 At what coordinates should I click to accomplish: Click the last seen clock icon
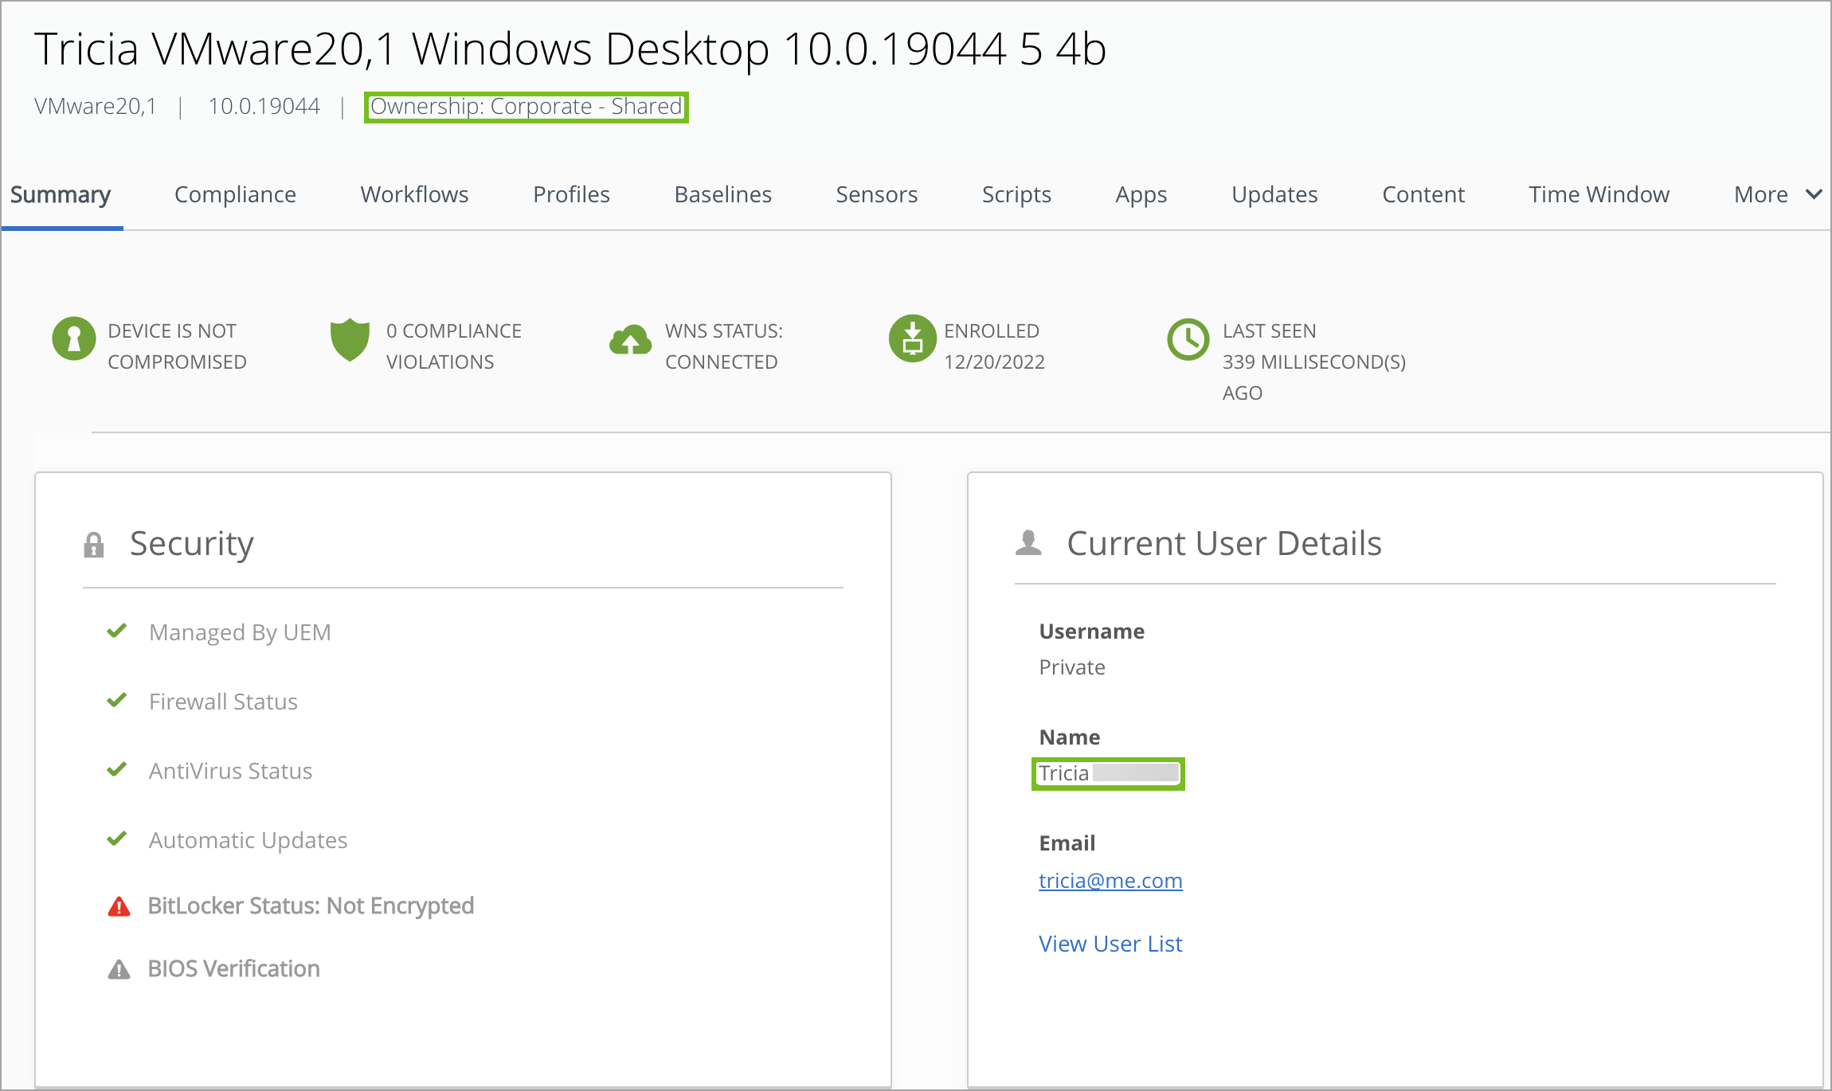(x=1188, y=339)
